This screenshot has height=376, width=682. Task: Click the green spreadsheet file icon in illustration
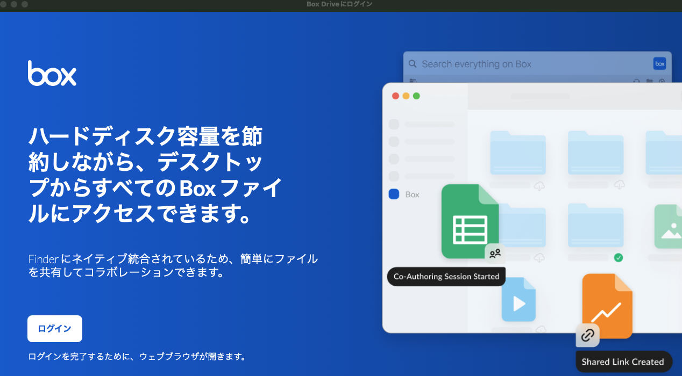pos(470,221)
